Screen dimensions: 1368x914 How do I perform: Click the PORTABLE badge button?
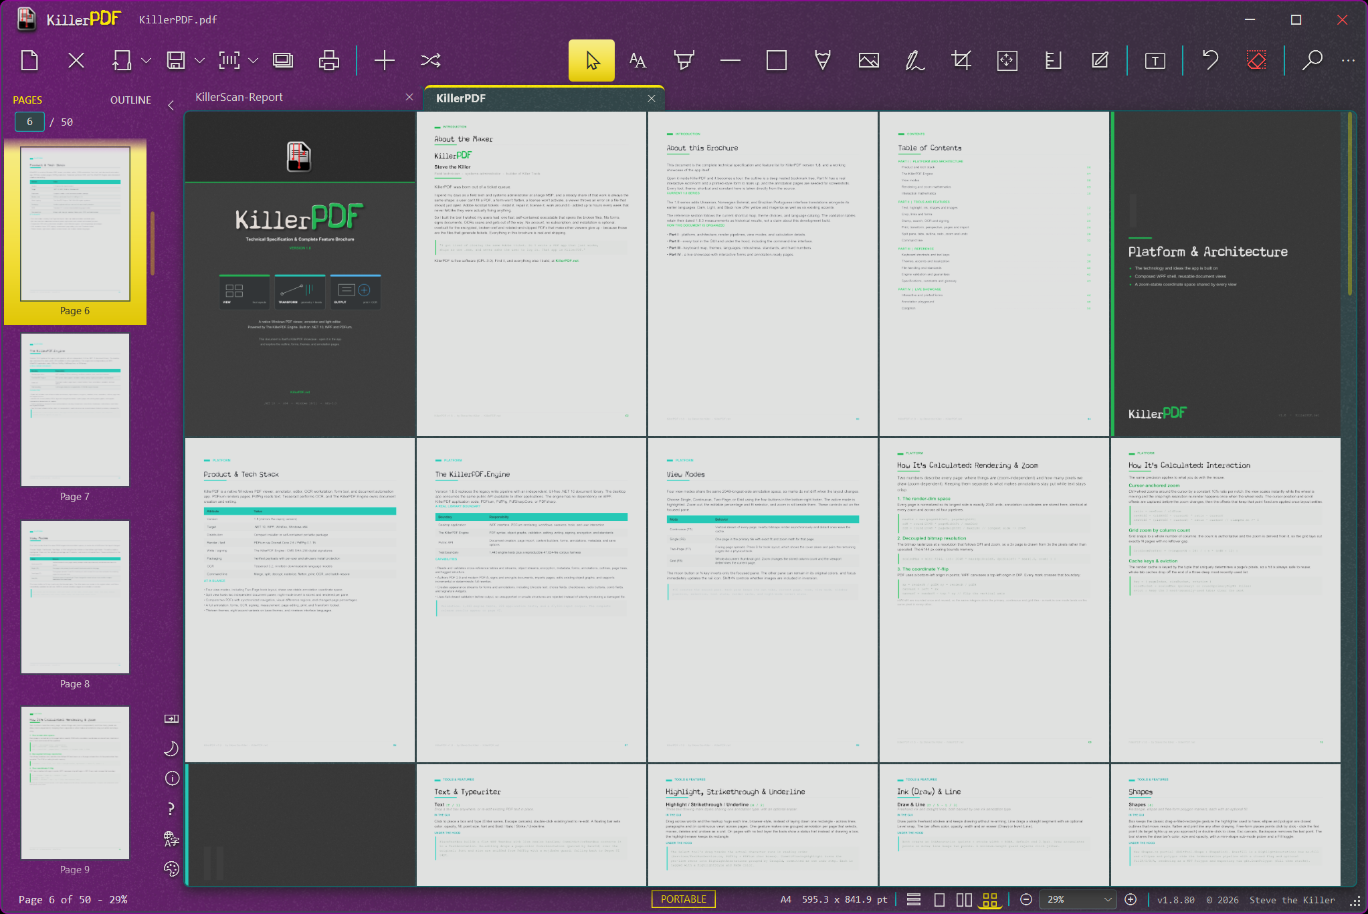point(683,899)
